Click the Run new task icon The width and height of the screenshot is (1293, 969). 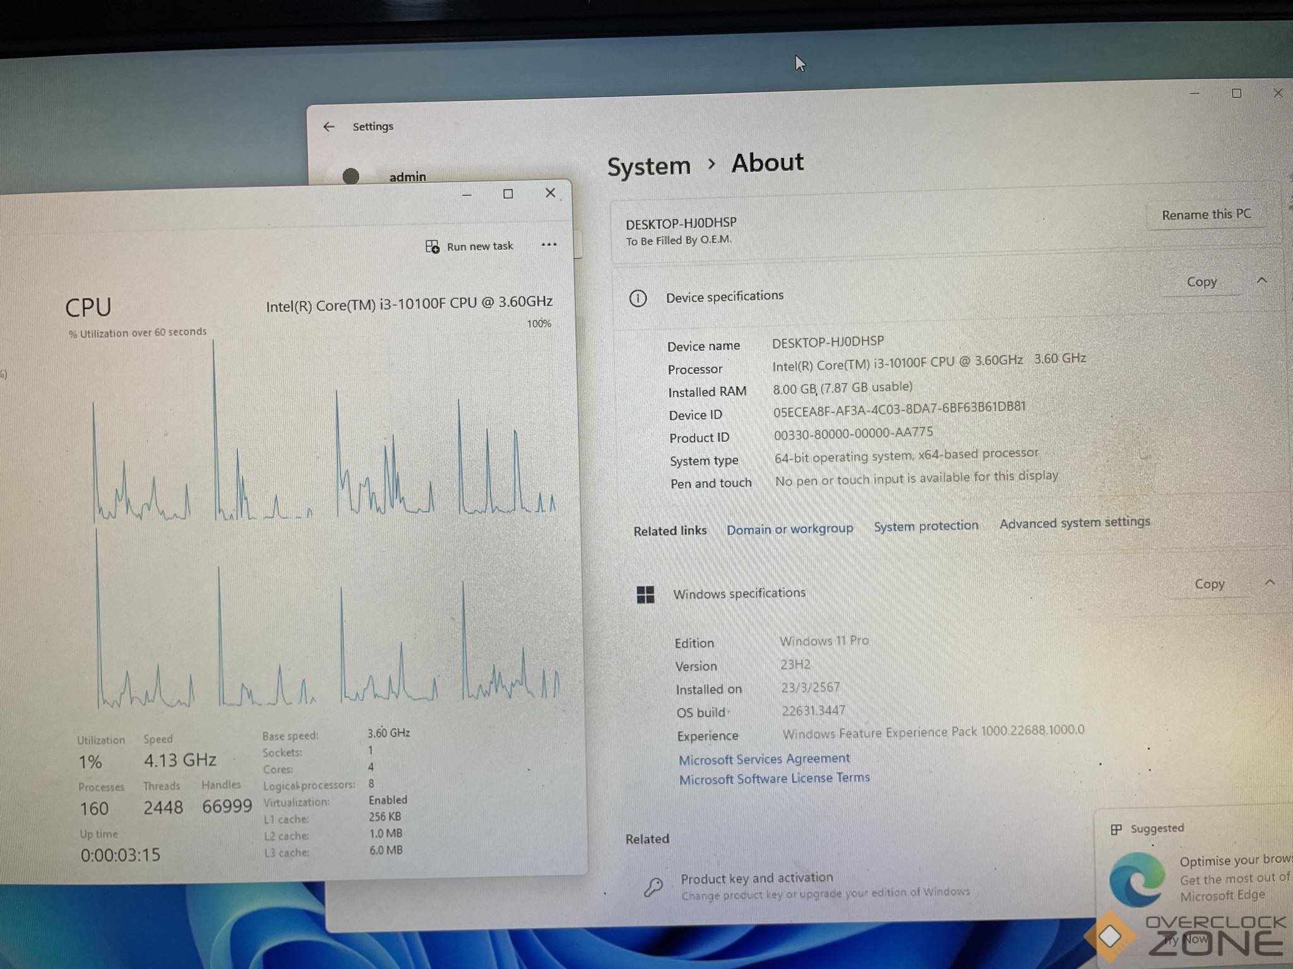tap(432, 247)
